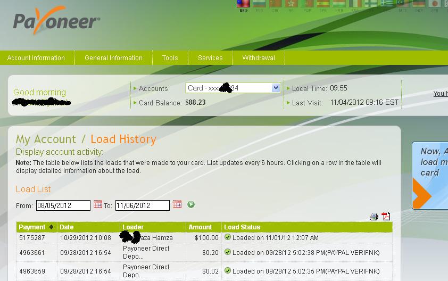Select the GER German flag
Viewport: 448px width, 281px height.
(x=419, y=4)
